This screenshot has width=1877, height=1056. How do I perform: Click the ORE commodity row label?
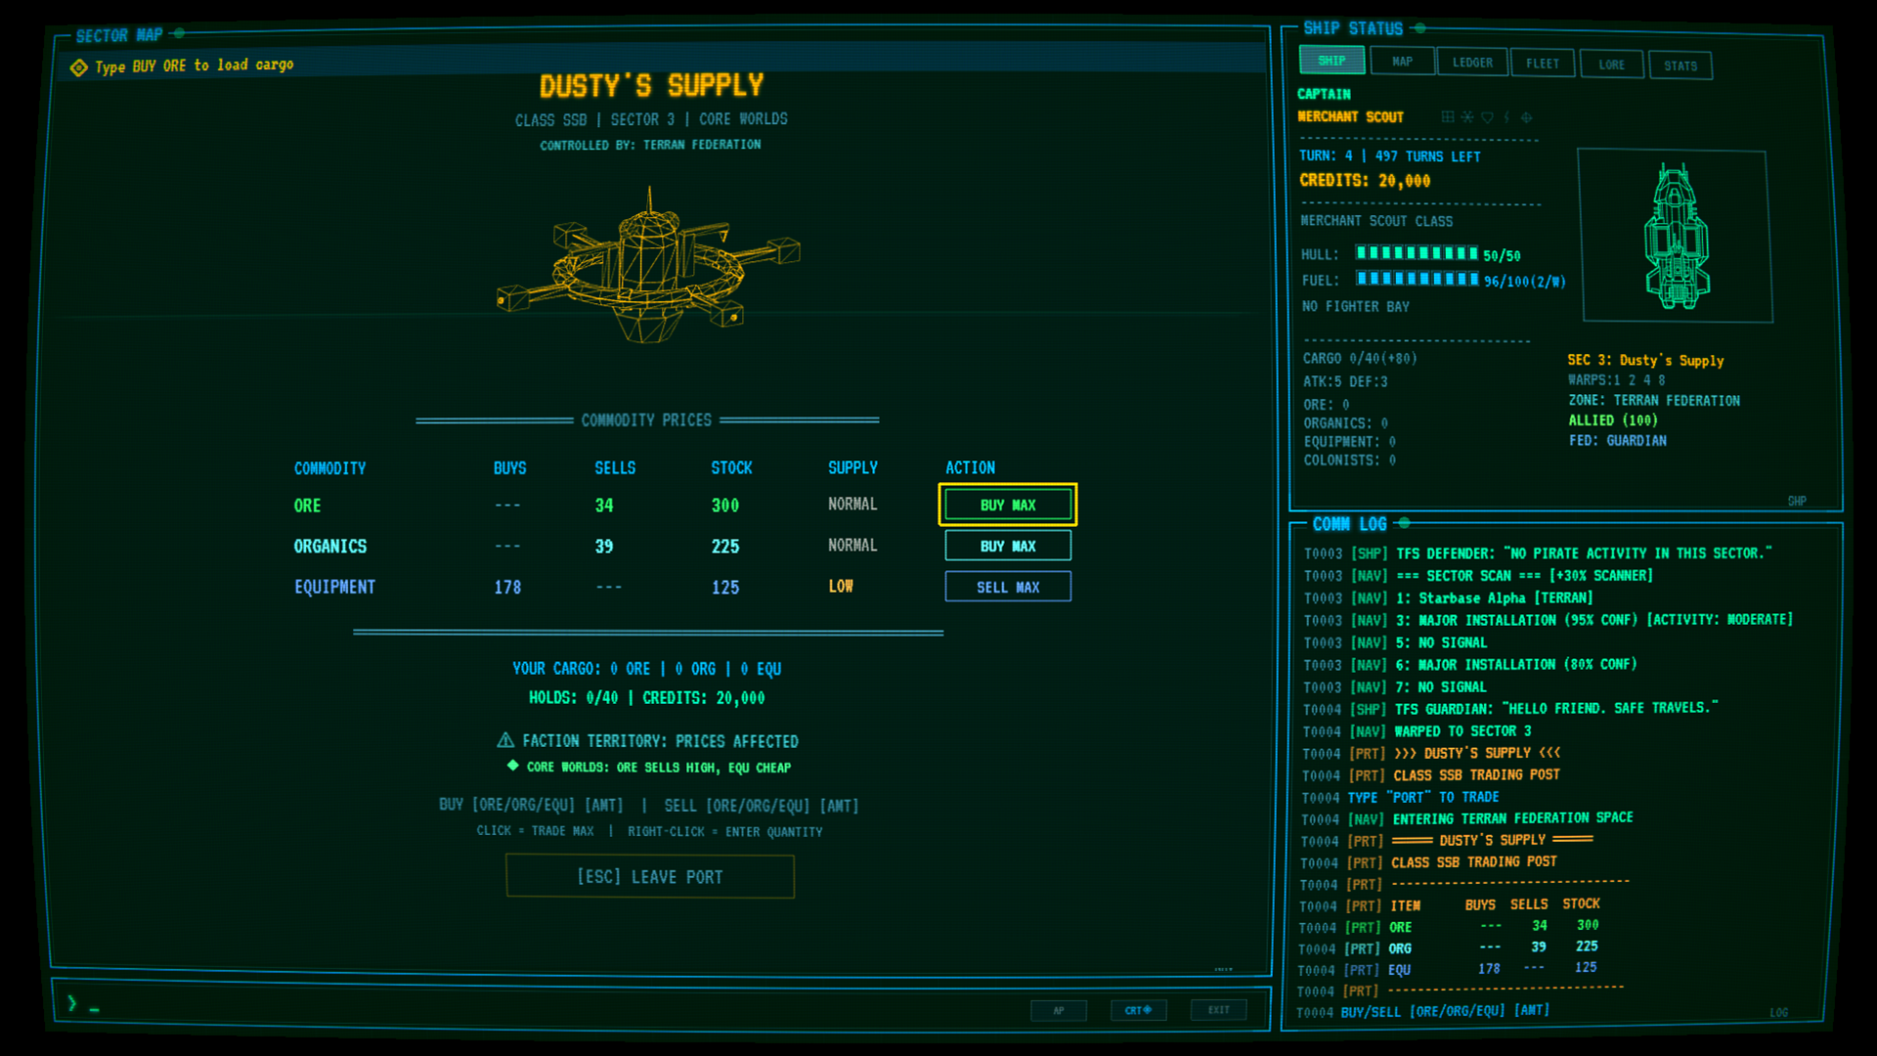click(307, 506)
